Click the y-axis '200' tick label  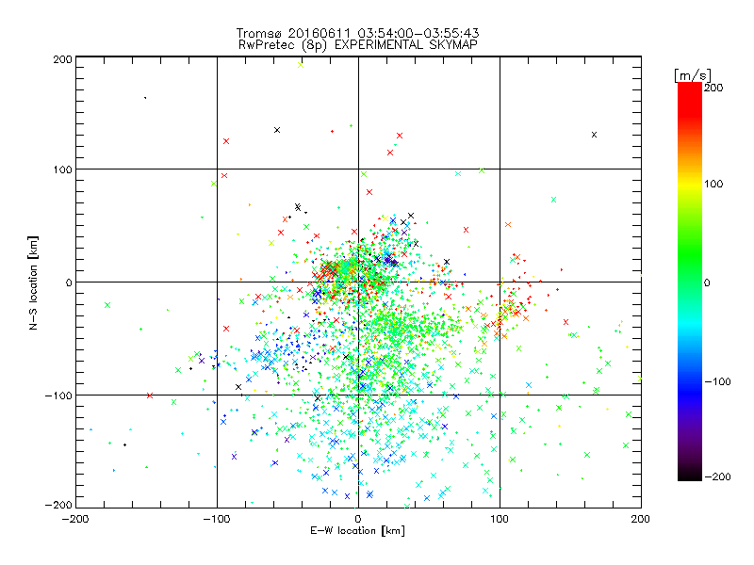pyautogui.click(x=62, y=59)
